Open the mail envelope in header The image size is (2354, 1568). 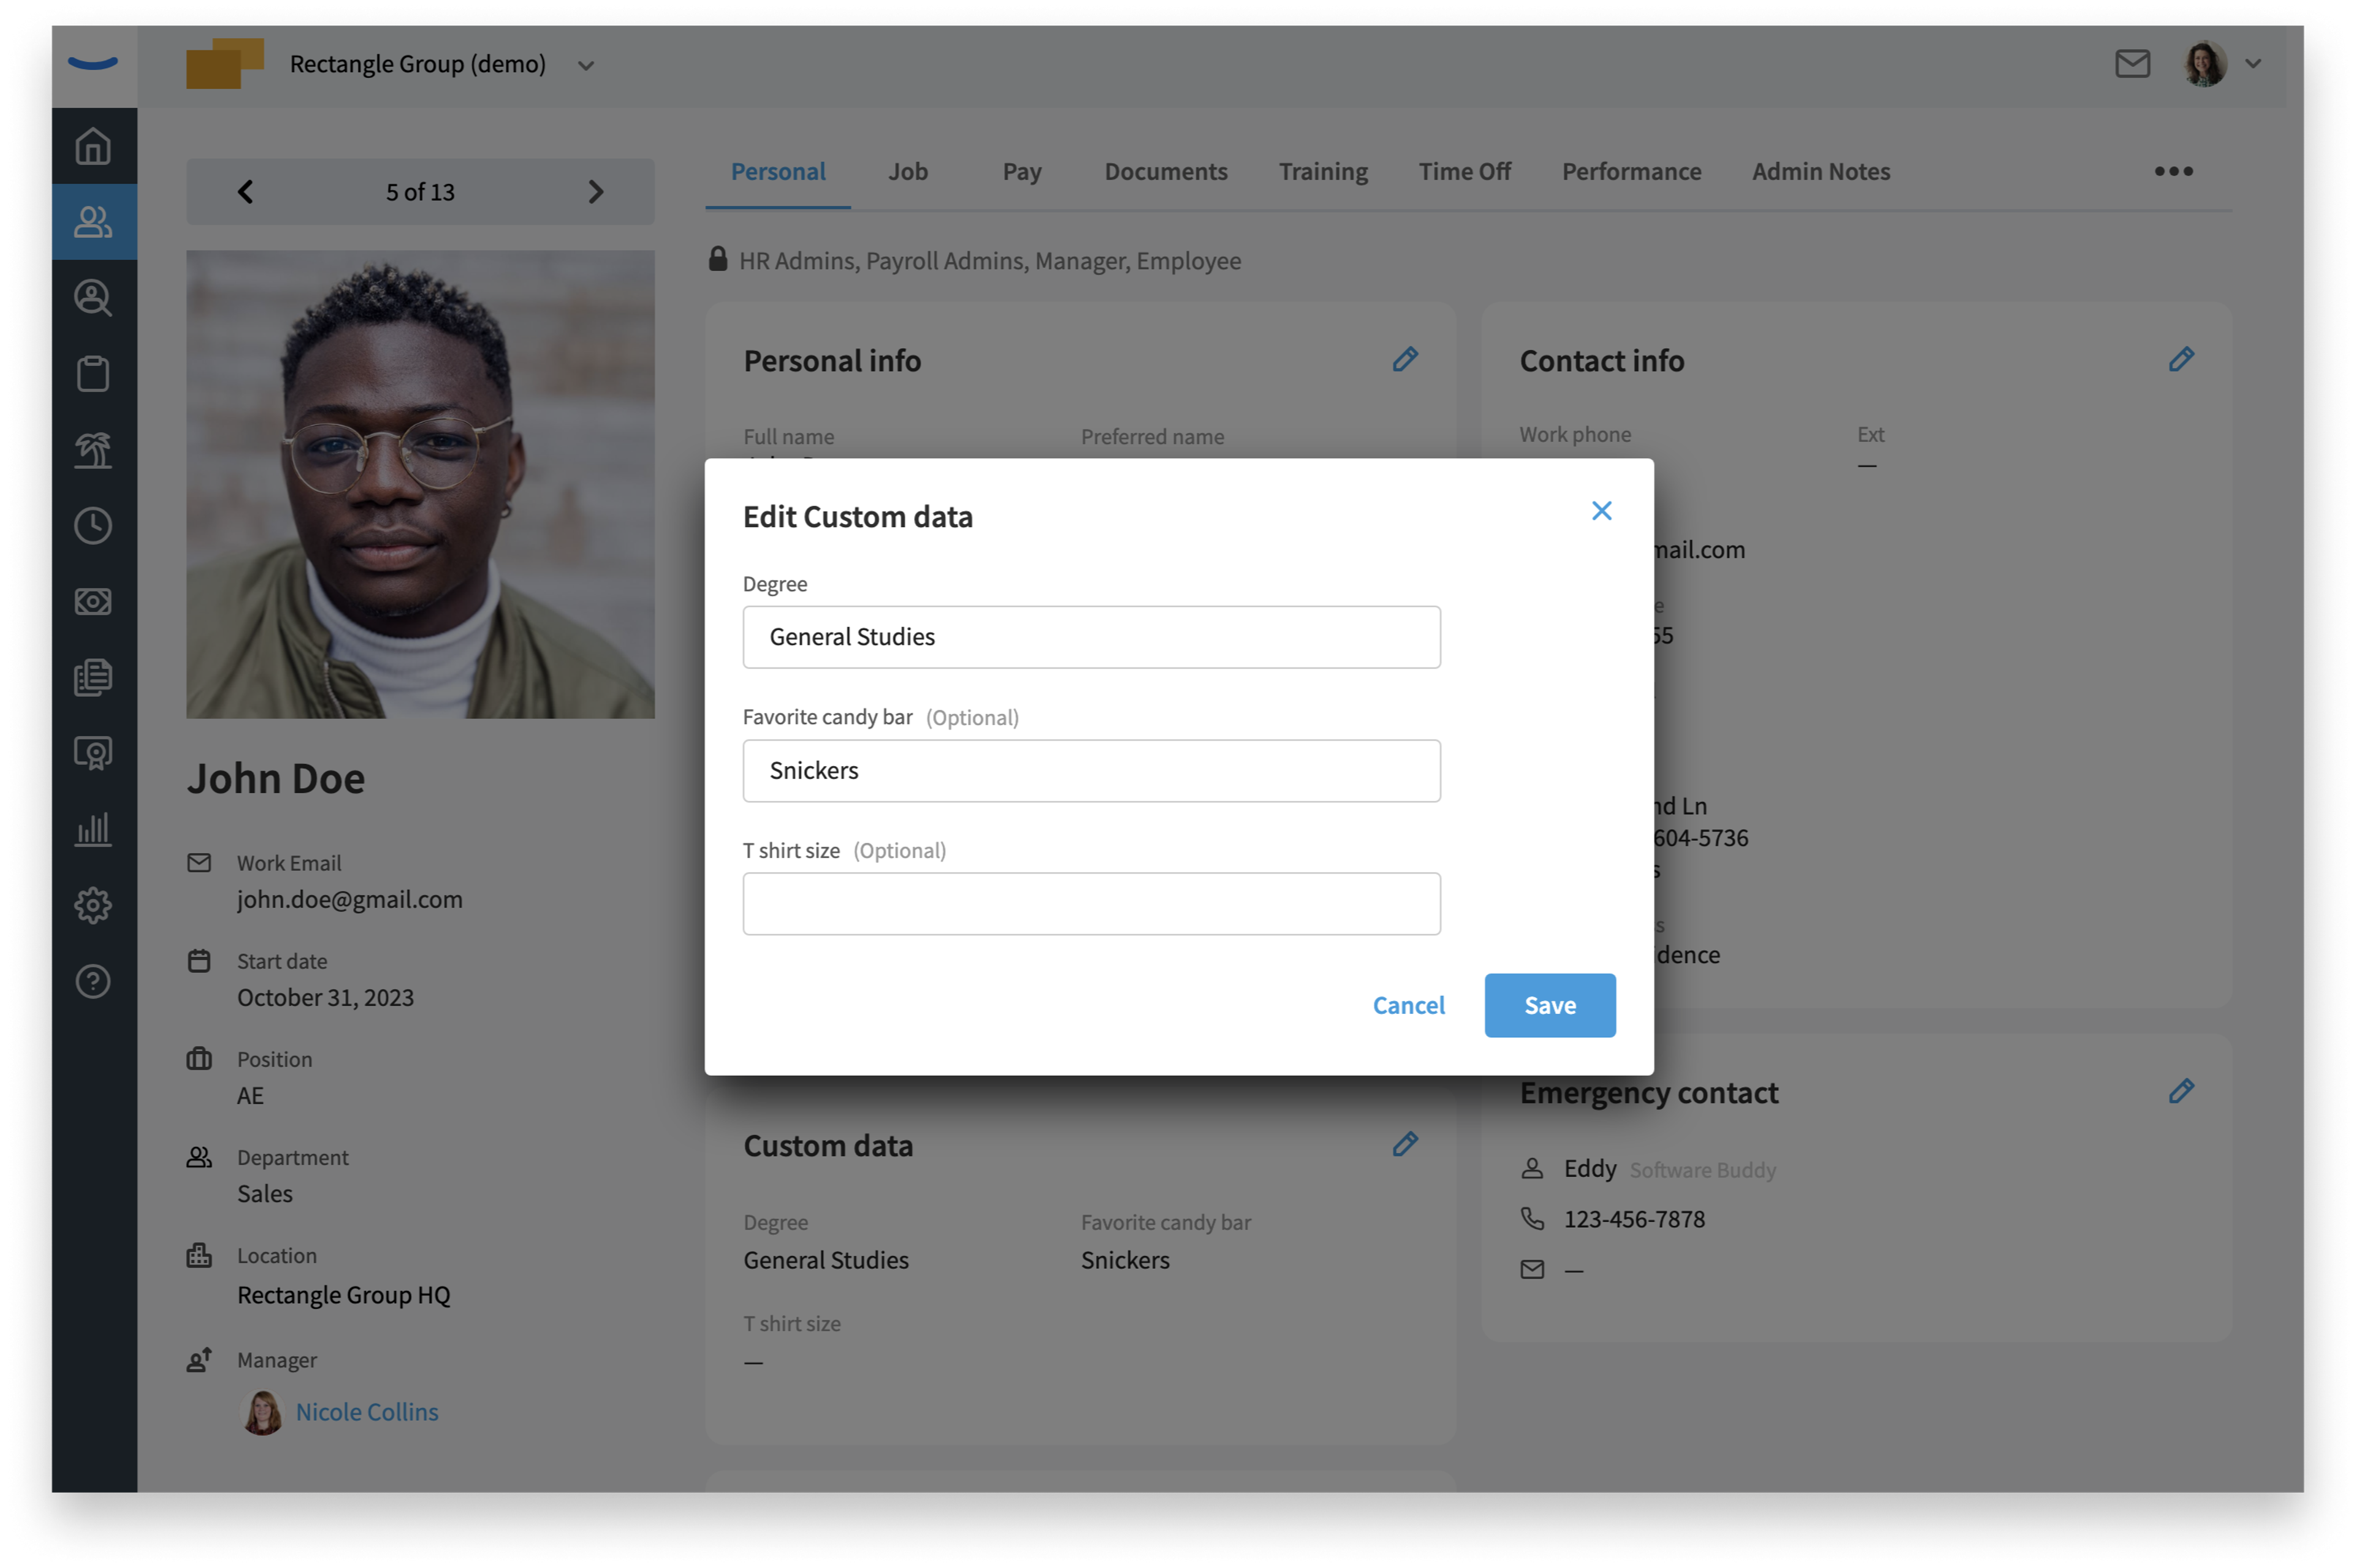(2131, 64)
